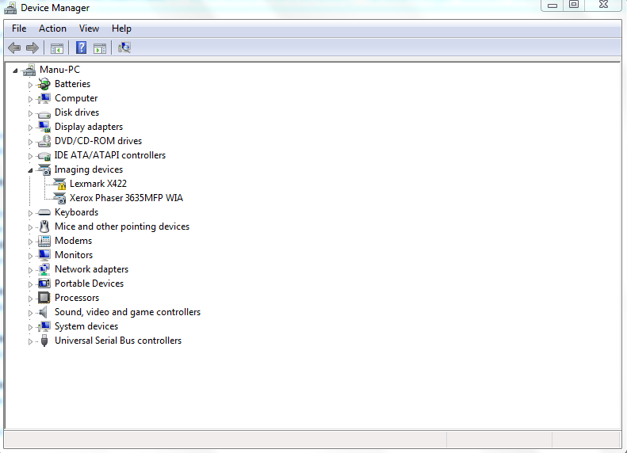The height and width of the screenshot is (453, 627).
Task: Click the Processors chip icon
Action: [44, 298]
